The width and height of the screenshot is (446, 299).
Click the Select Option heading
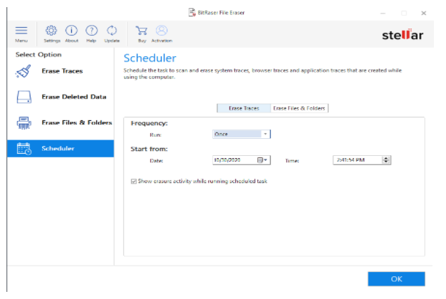38,55
